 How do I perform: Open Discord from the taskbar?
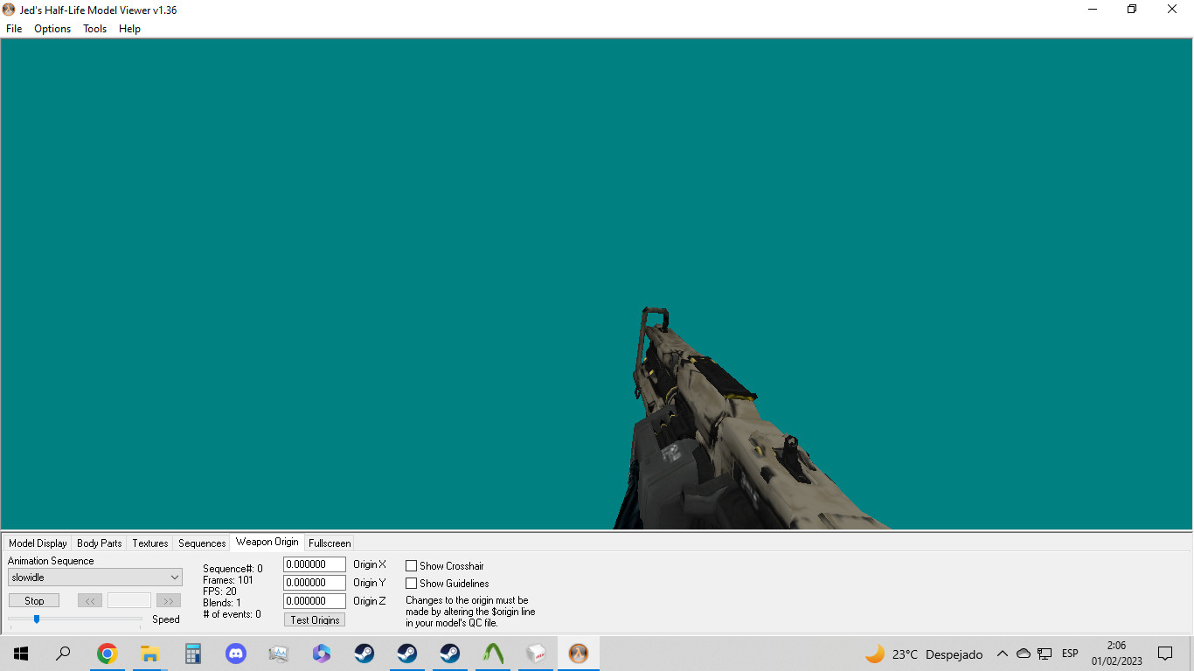click(236, 654)
